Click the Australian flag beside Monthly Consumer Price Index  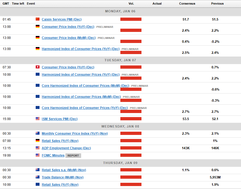tap(38, 133)
